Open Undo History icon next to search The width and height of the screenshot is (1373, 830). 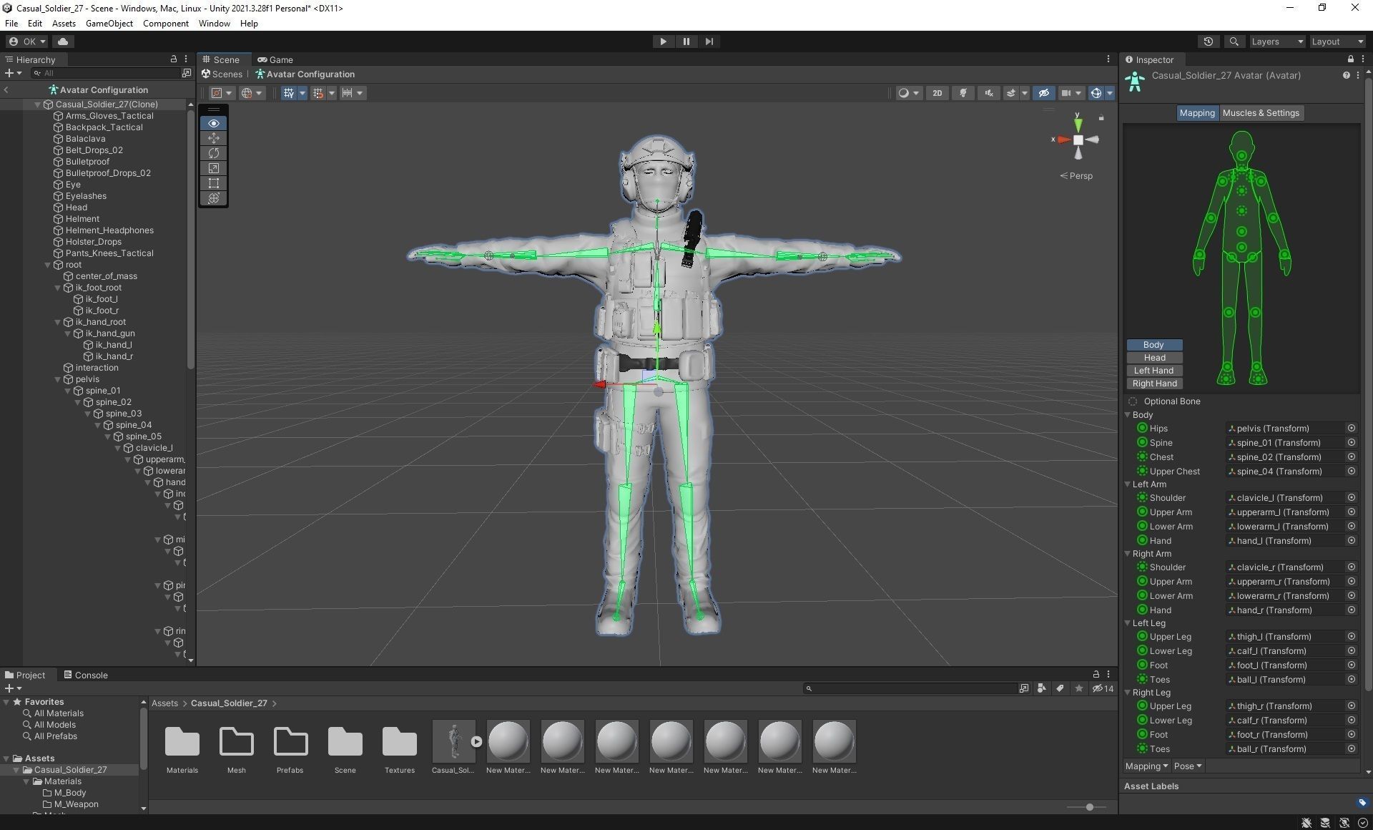tap(1209, 41)
